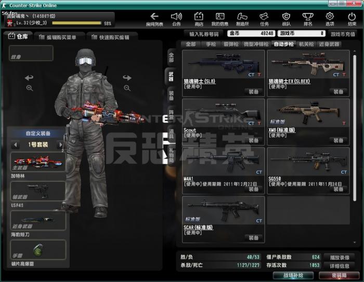Select the 散弹枪 shotgun filter tab

coord(231,44)
